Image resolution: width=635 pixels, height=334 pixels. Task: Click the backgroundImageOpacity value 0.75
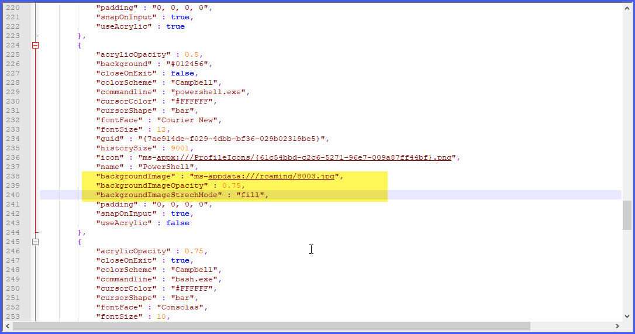[232, 185]
